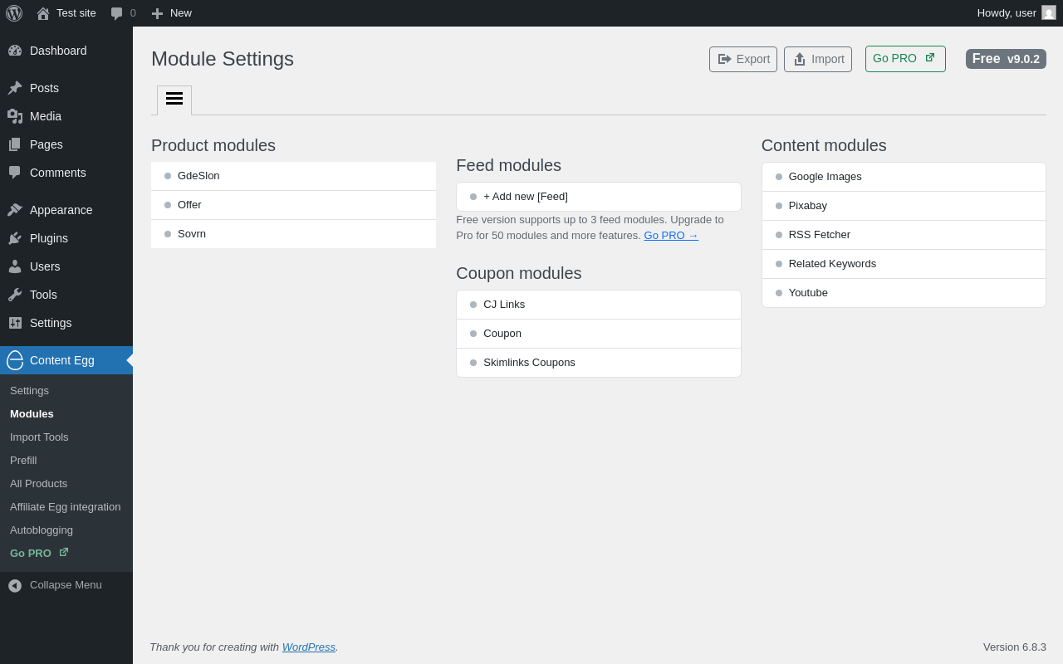Click the Plugins plug icon
The height and width of the screenshot is (664, 1063).
15,238
